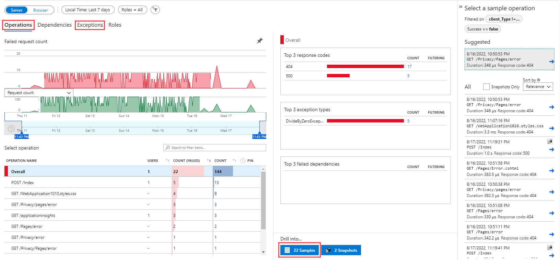Open the Local Time: Last 7 days picker
The width and height of the screenshot is (560, 260).
[87, 10]
